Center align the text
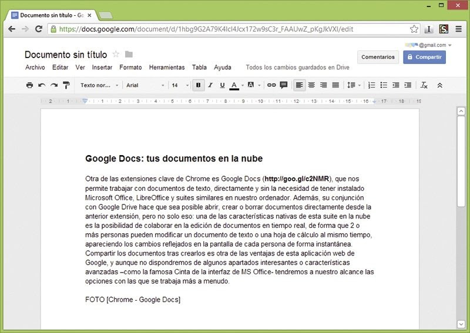 click(x=311, y=85)
